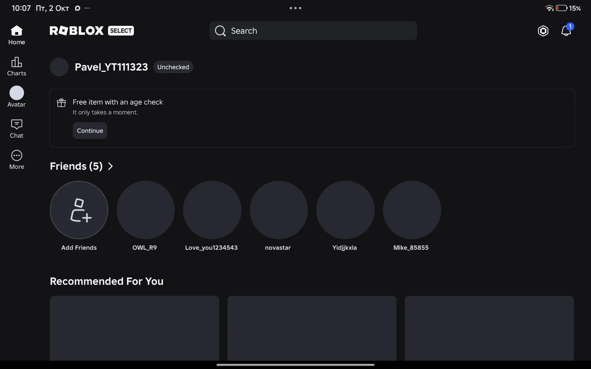The height and width of the screenshot is (369, 591).
Task: Open friend OWL_R9 avatar
Action: pyautogui.click(x=146, y=210)
